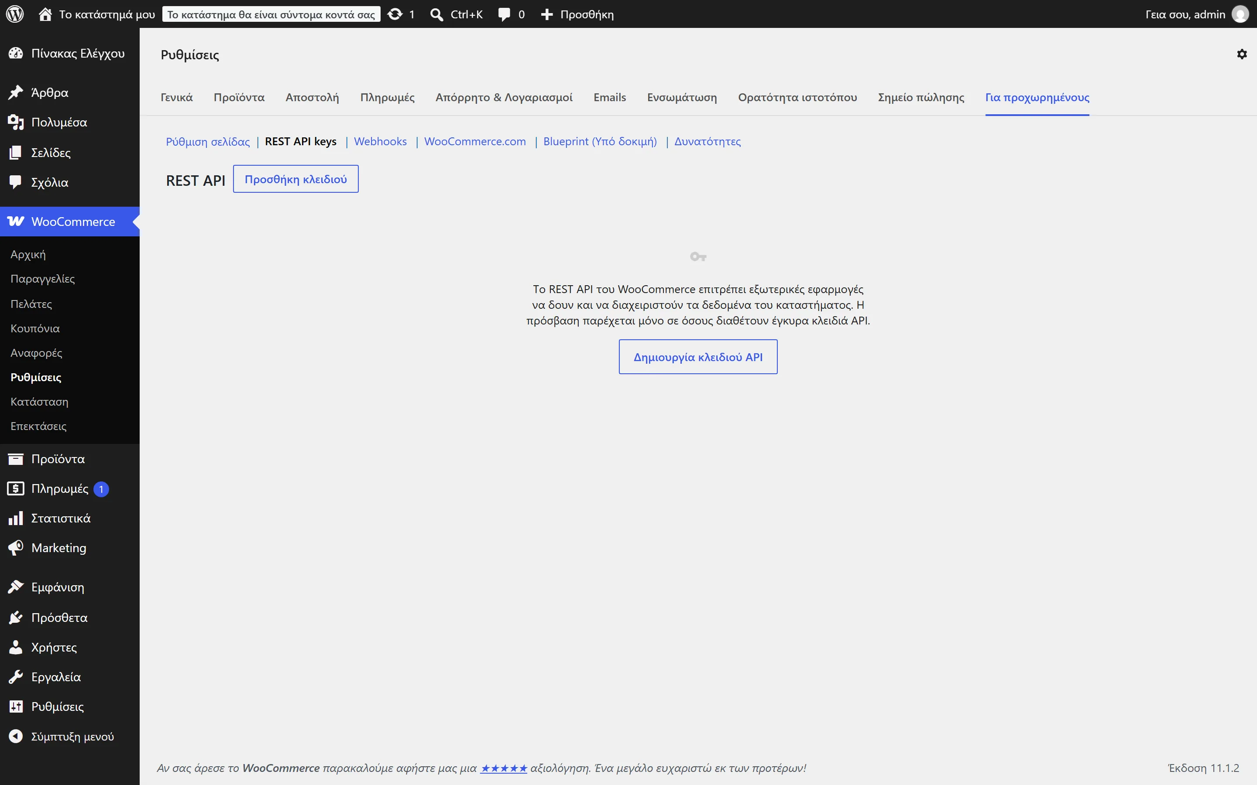The width and height of the screenshot is (1257, 785).
Task: Click the Προσθήκη κλειδιού button
Action: point(295,179)
